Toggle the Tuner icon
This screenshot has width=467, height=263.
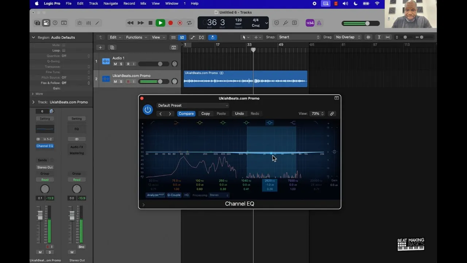click(285, 23)
